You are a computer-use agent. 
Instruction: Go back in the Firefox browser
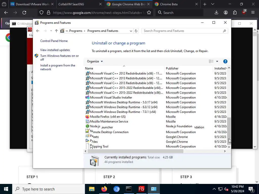[x=6, y=13]
